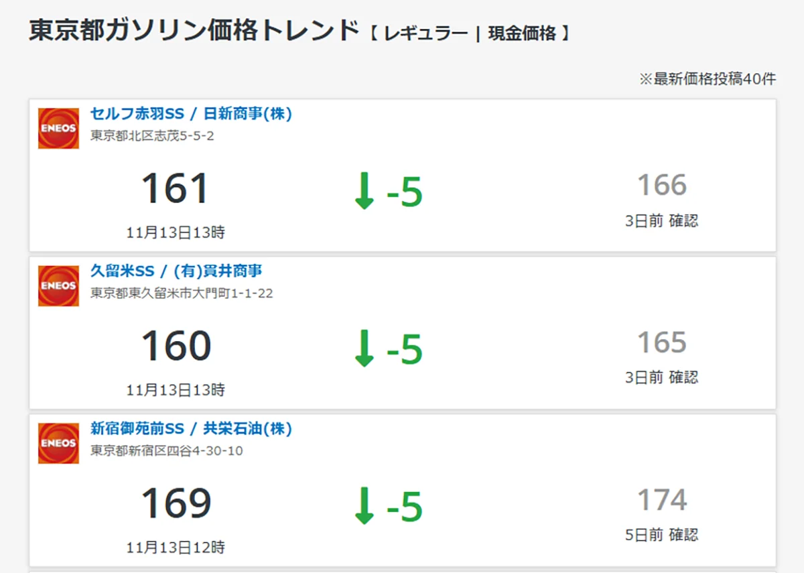
Task: Click address 東京都北区志茂5-5-2
Action: tap(152, 136)
